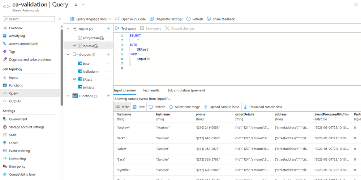Open the Job simulation (preview) tab
Image resolution: width=361 pixels, height=180 pixels.
[x=186, y=90]
